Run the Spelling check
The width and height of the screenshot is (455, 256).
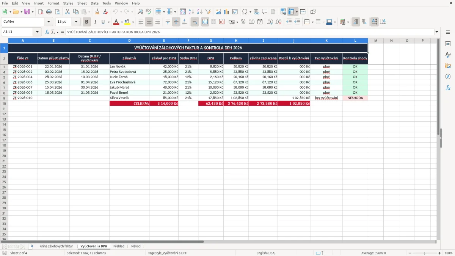click(149, 12)
